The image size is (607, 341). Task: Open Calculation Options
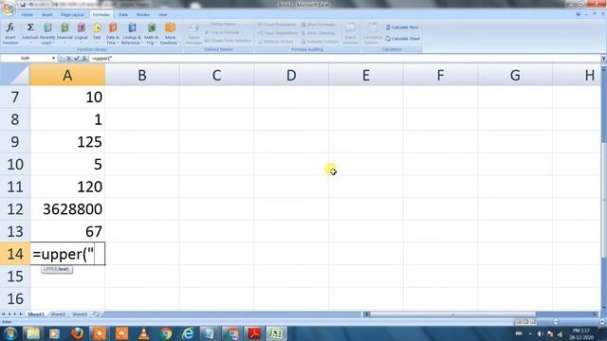(x=373, y=33)
